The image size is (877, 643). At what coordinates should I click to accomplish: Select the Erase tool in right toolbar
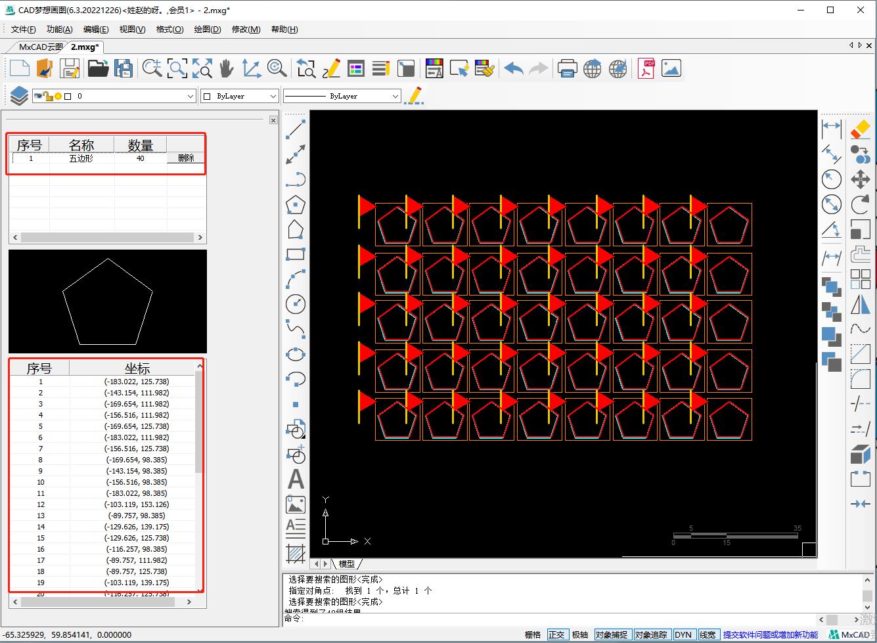click(860, 129)
